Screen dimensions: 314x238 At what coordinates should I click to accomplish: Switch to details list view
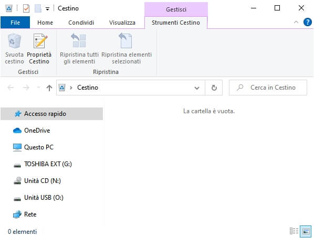[x=294, y=231]
